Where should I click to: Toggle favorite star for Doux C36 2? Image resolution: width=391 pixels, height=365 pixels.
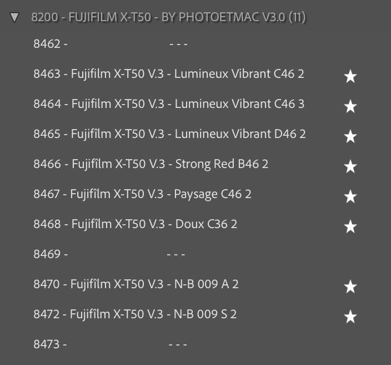350,226
